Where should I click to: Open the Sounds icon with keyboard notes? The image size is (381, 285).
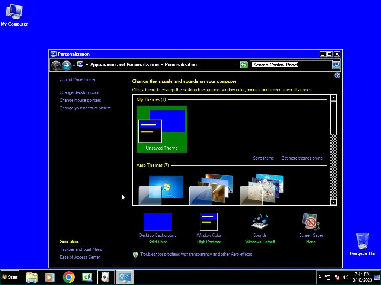(260, 222)
